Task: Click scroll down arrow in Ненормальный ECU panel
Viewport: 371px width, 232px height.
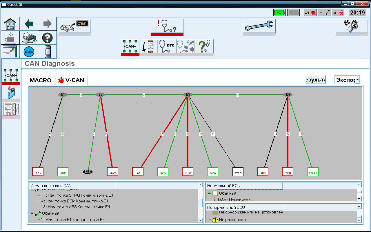Action: (359, 220)
